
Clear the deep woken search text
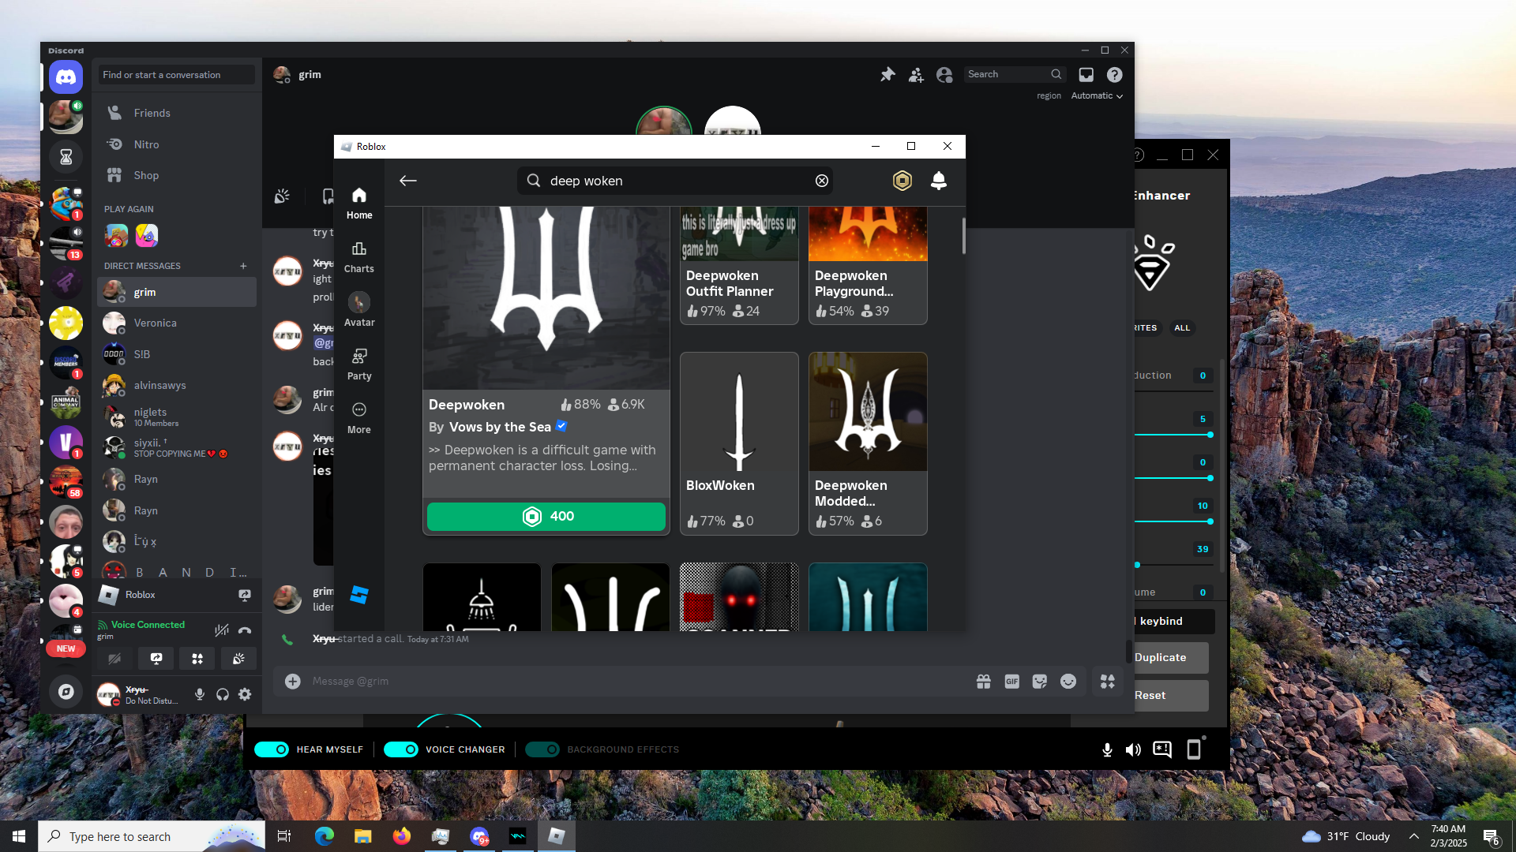point(821,181)
